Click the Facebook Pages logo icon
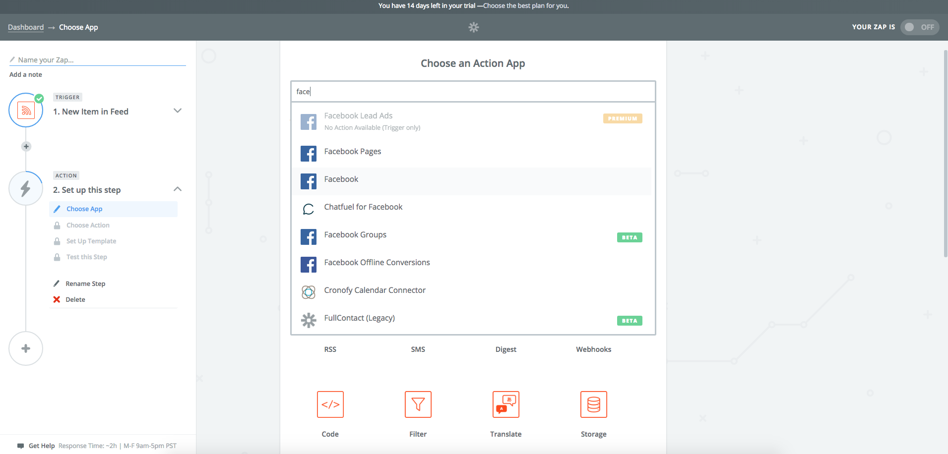The width and height of the screenshot is (948, 454). (x=309, y=154)
